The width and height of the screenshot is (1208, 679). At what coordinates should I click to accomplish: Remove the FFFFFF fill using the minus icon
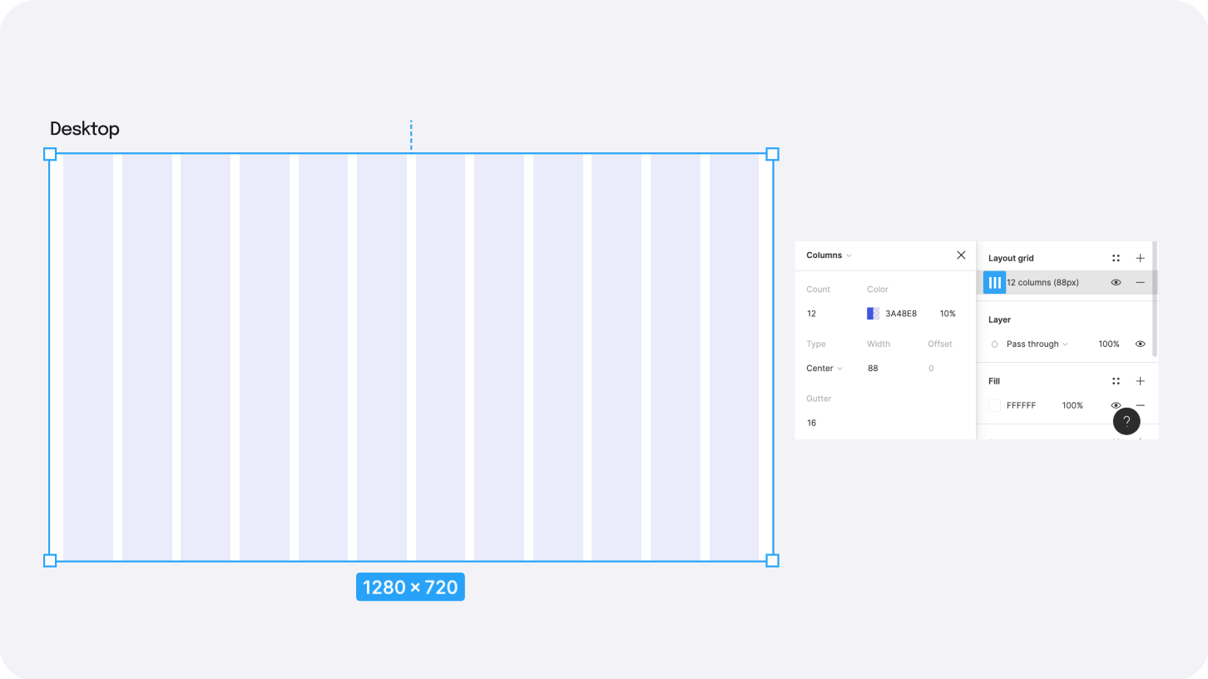coord(1140,405)
